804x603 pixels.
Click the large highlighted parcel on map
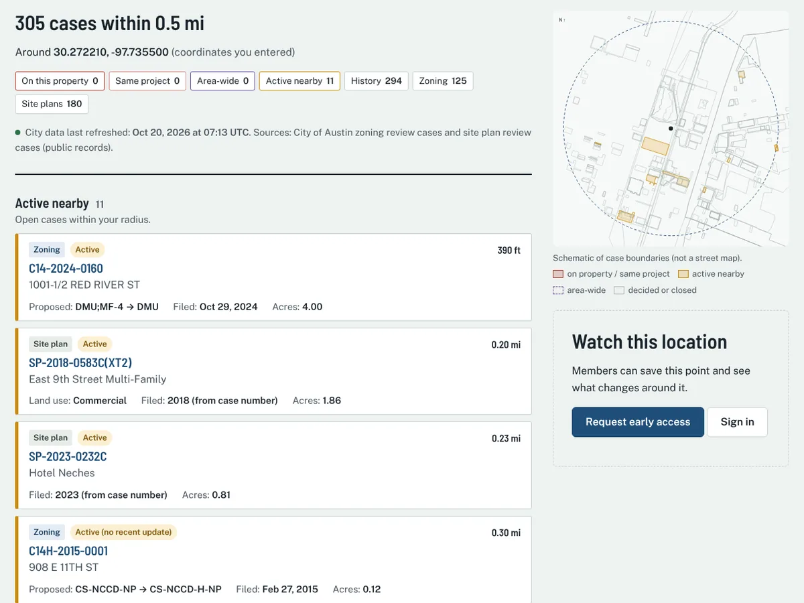(x=656, y=146)
